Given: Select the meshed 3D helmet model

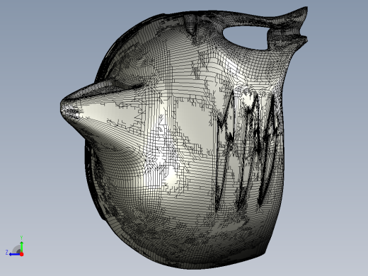Looking at the screenshot, I should (x=184, y=138).
